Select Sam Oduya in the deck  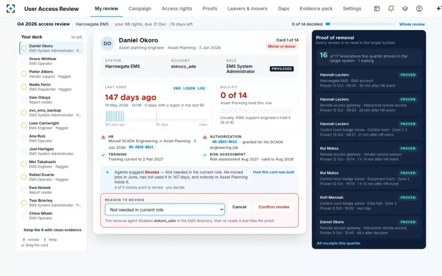pyautogui.click(x=52, y=100)
